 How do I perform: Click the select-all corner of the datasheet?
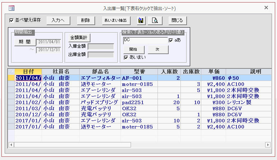[11, 72]
